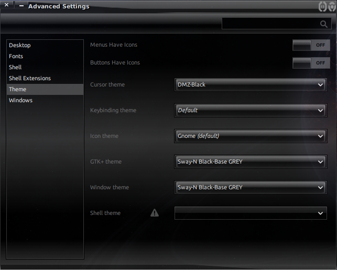This screenshot has height=270, width=337.
Task: Click the Advanced Settings window title
Action: (x=59, y=6)
